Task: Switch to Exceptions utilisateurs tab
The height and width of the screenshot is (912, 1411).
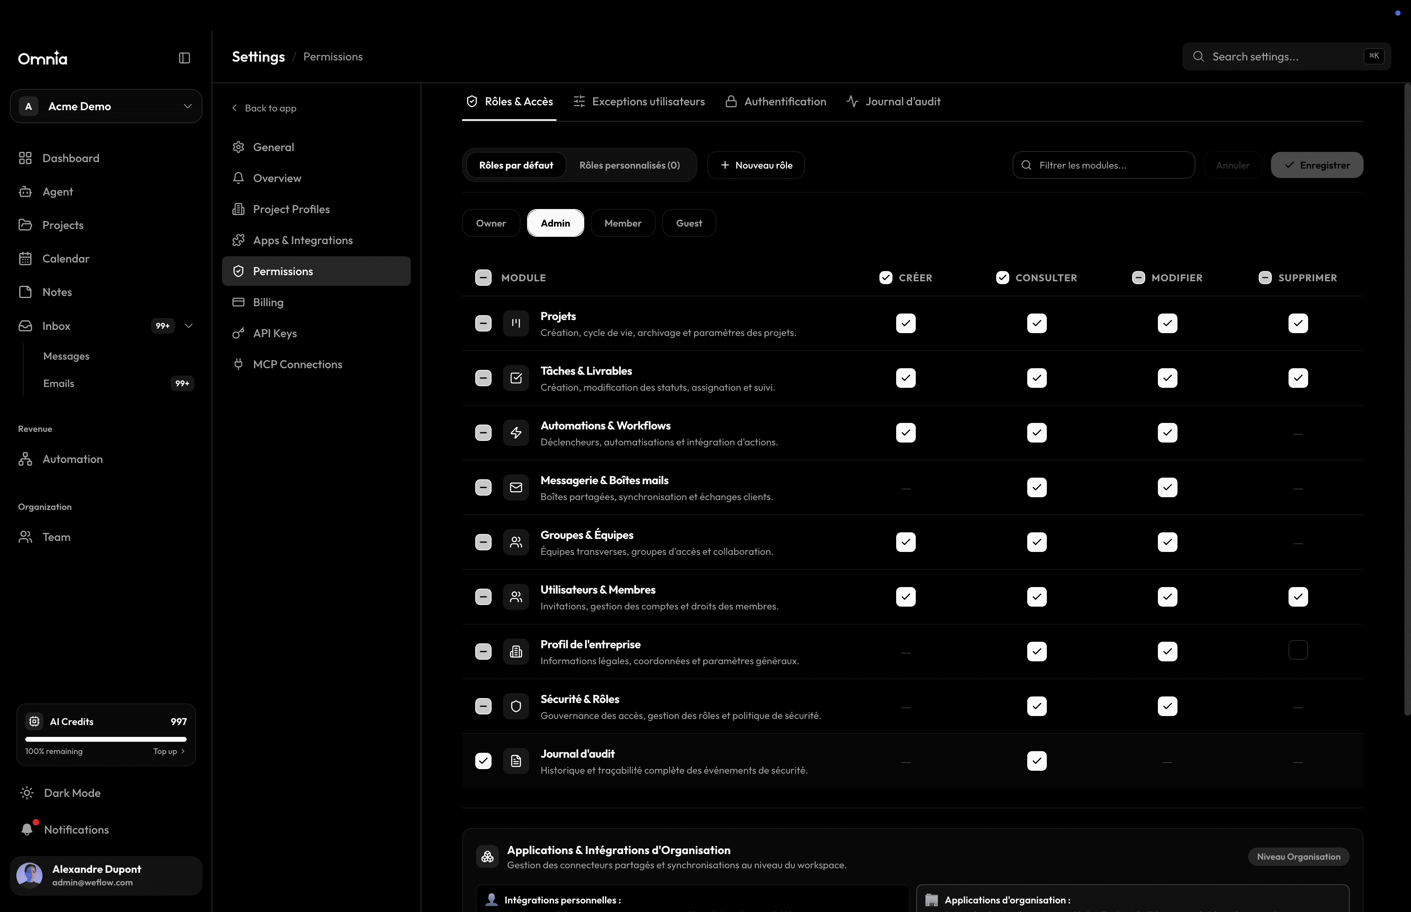Action: [639, 102]
